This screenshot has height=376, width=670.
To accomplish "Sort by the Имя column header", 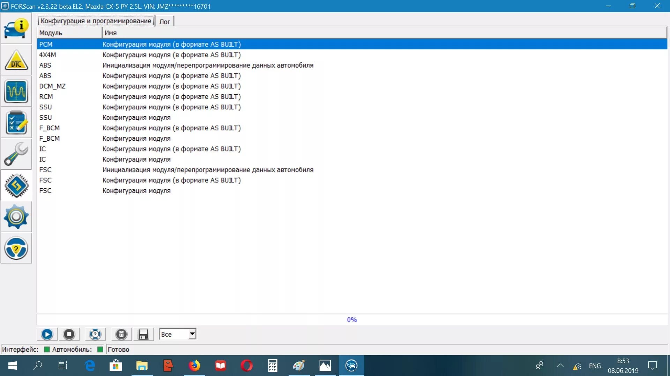I will pyautogui.click(x=385, y=33).
